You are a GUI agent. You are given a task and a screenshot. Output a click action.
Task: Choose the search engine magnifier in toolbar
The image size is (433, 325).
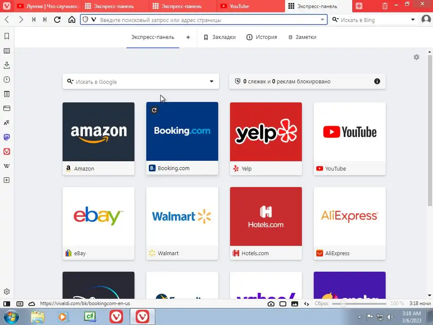pos(335,19)
